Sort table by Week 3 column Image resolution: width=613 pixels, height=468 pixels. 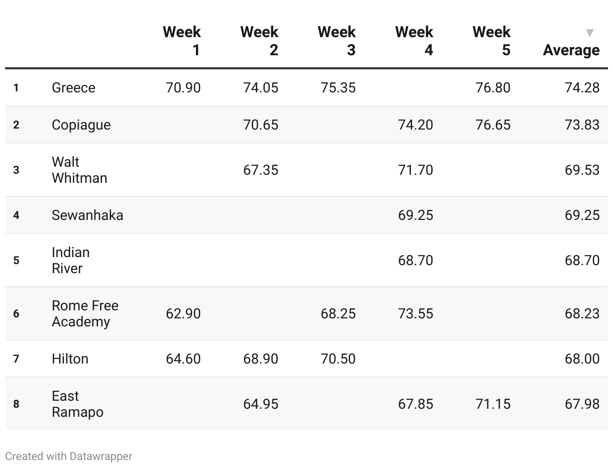point(337,41)
